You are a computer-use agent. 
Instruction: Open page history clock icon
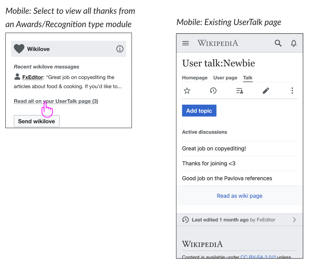pos(213,91)
